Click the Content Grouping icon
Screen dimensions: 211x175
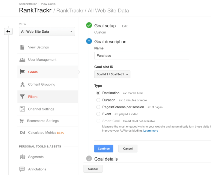22,84
